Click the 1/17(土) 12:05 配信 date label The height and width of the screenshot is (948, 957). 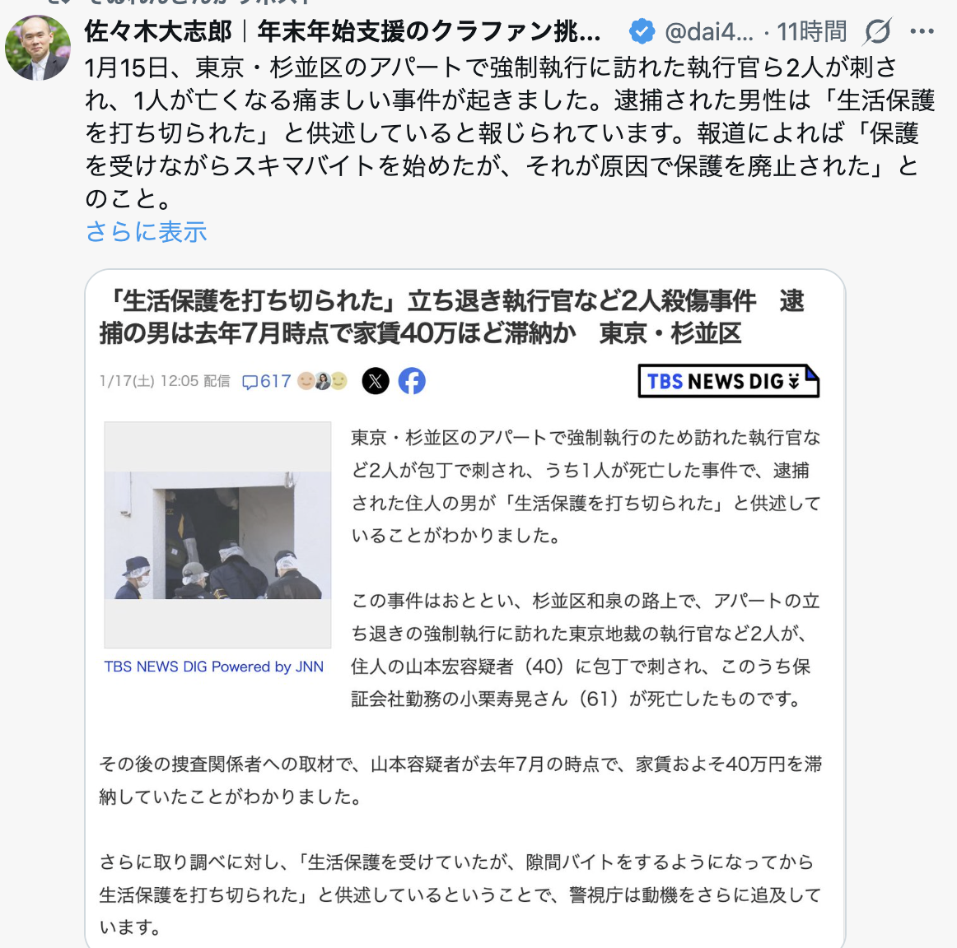[165, 381]
